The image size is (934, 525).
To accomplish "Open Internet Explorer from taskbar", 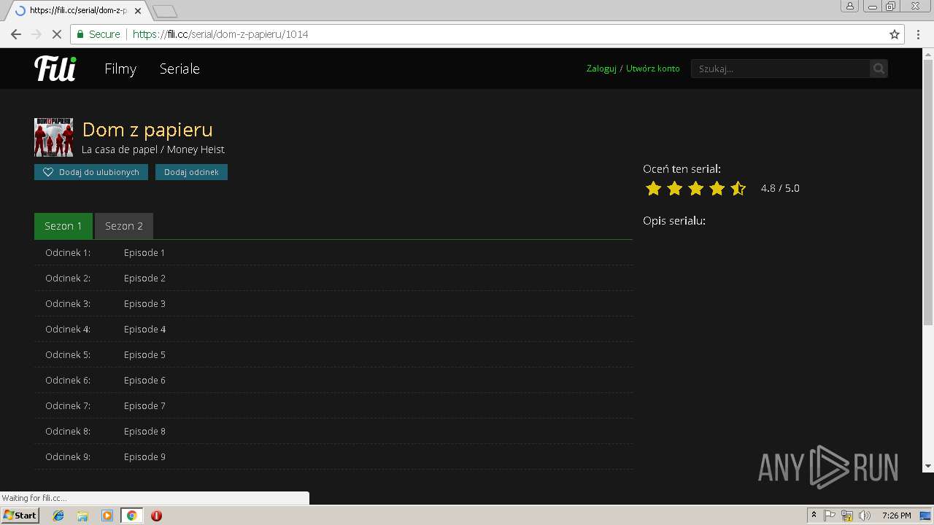I will click(58, 516).
